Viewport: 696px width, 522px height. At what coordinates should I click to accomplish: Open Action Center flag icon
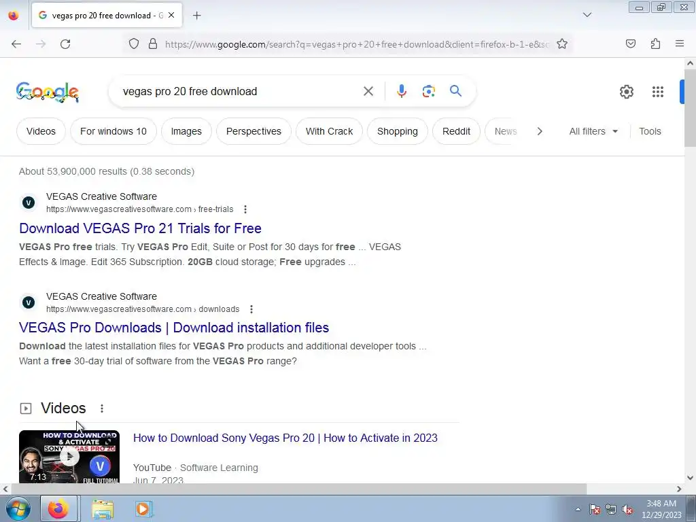point(594,509)
